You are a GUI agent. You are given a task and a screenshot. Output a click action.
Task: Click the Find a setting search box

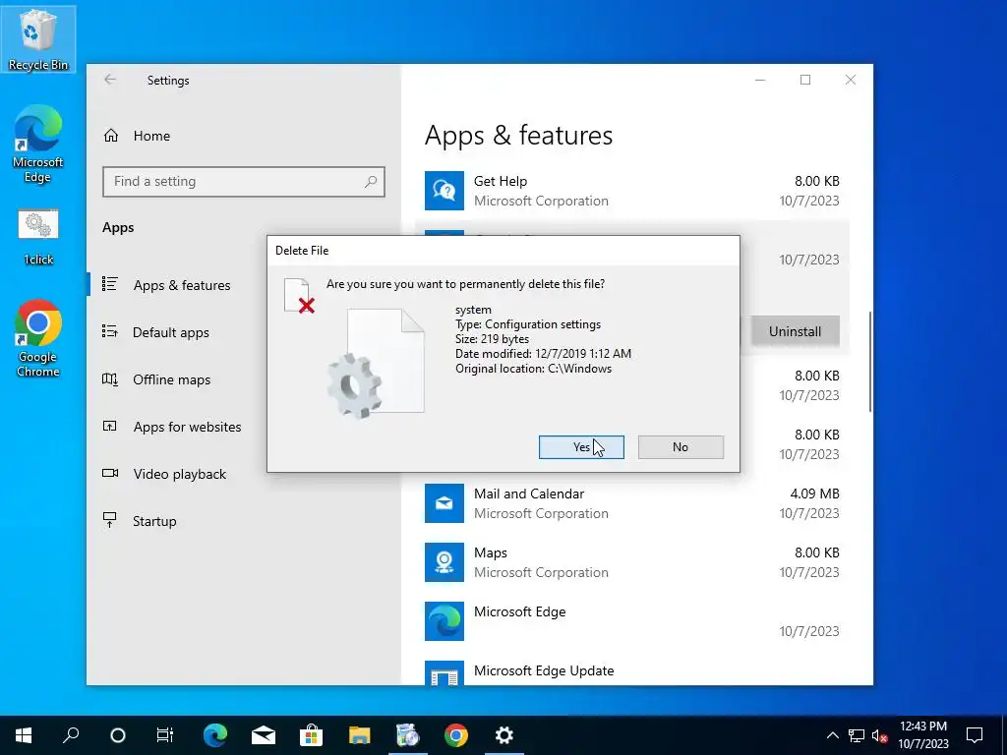pyautogui.click(x=244, y=182)
